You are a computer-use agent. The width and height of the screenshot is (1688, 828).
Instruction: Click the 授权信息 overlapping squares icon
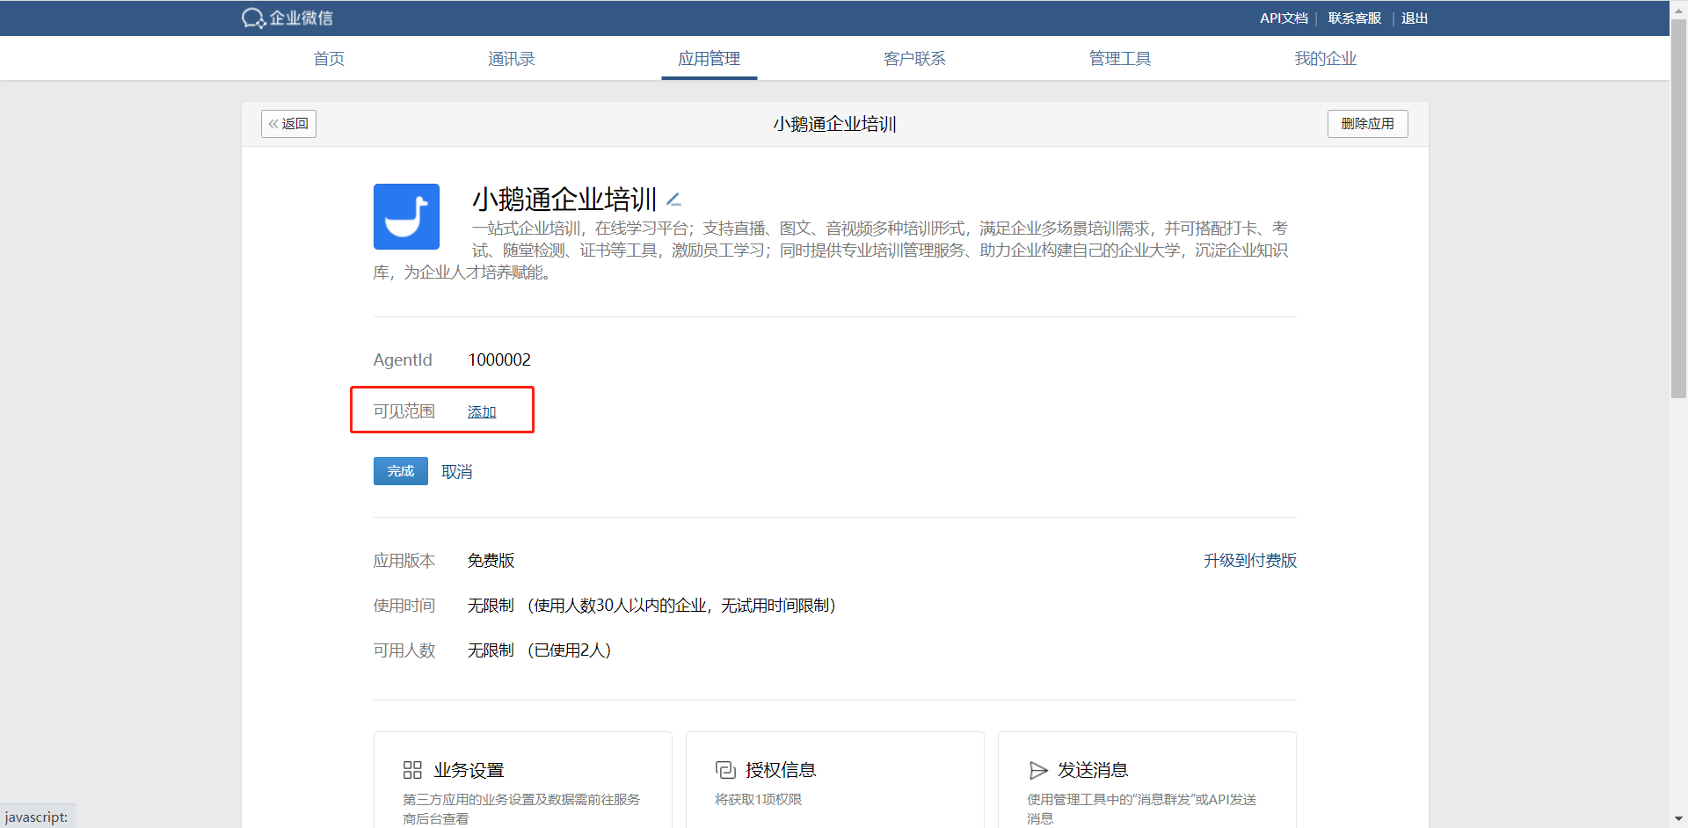pos(725,770)
